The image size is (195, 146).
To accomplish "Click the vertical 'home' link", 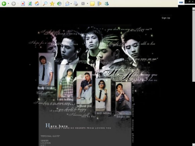I will click(133, 90).
